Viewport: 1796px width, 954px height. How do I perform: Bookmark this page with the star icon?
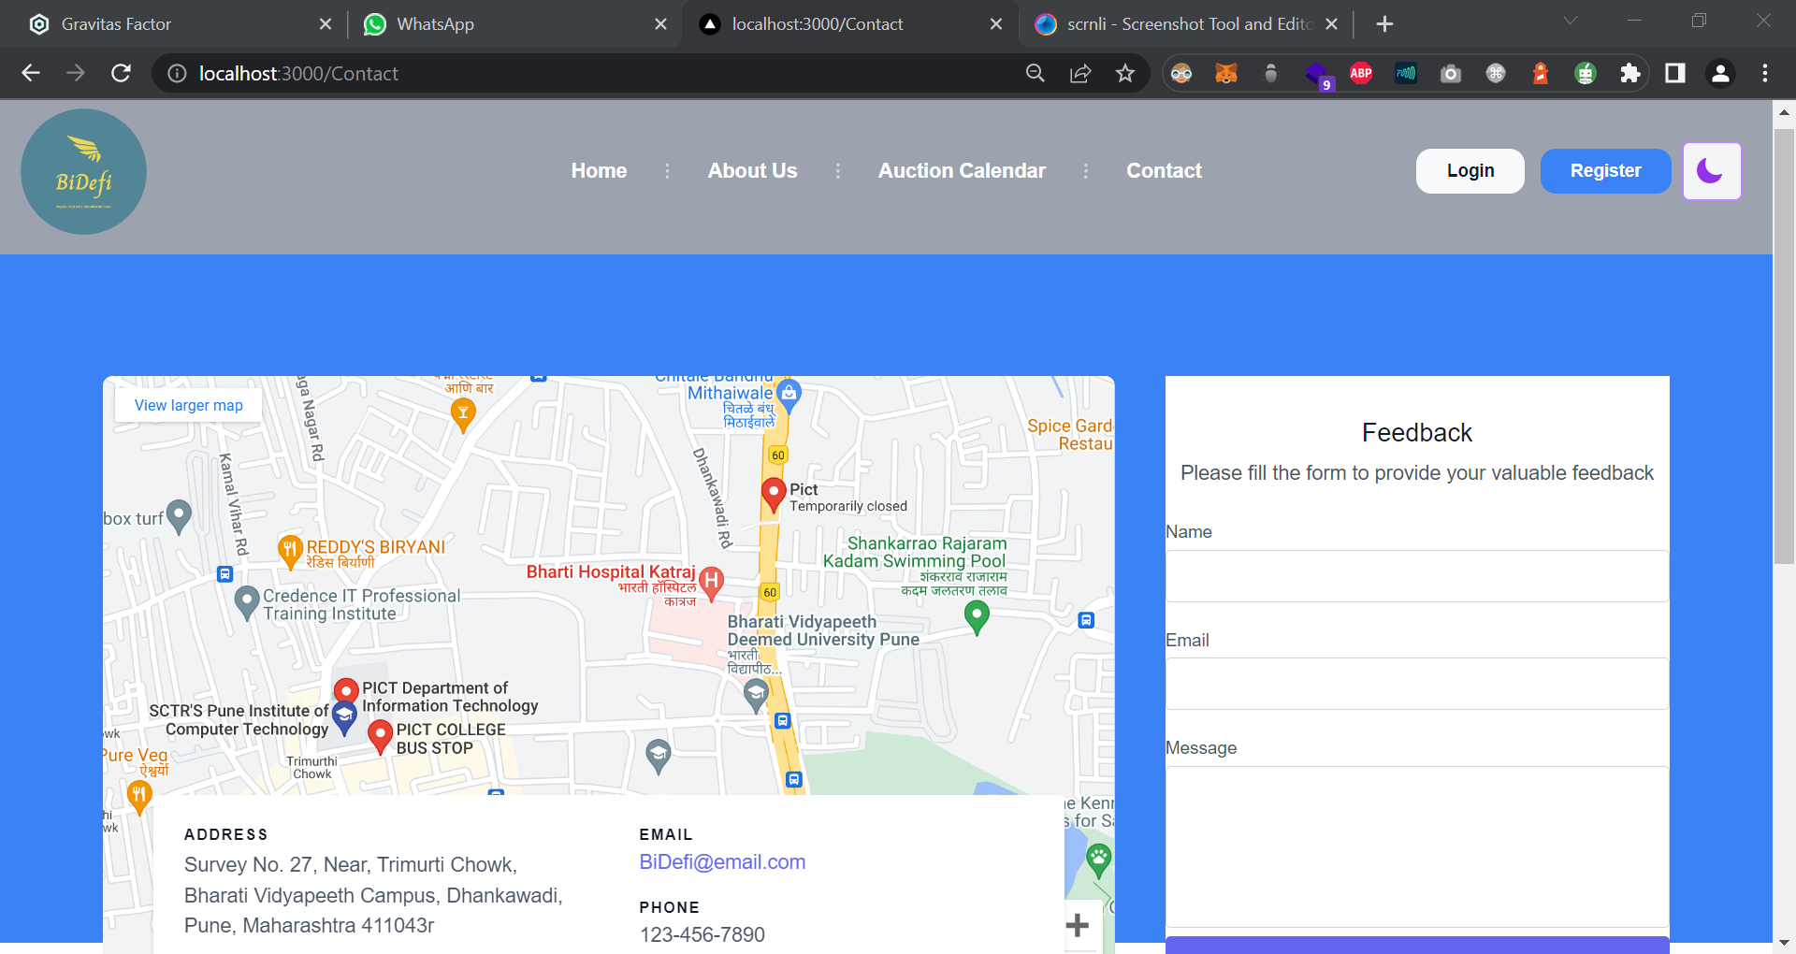click(1125, 73)
